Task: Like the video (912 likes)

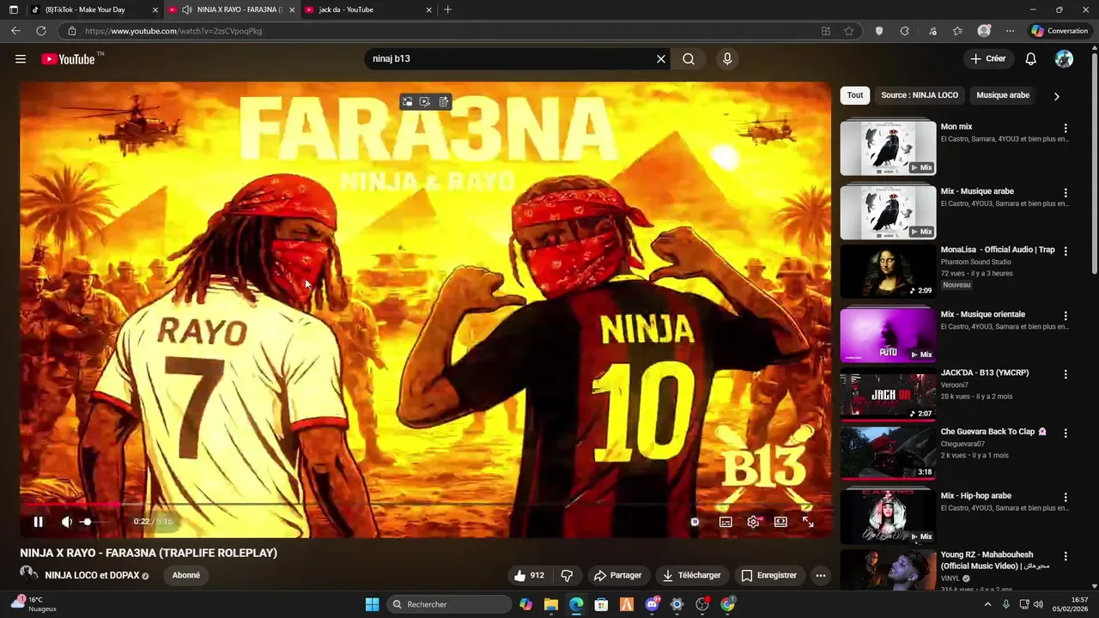Action: tap(529, 576)
